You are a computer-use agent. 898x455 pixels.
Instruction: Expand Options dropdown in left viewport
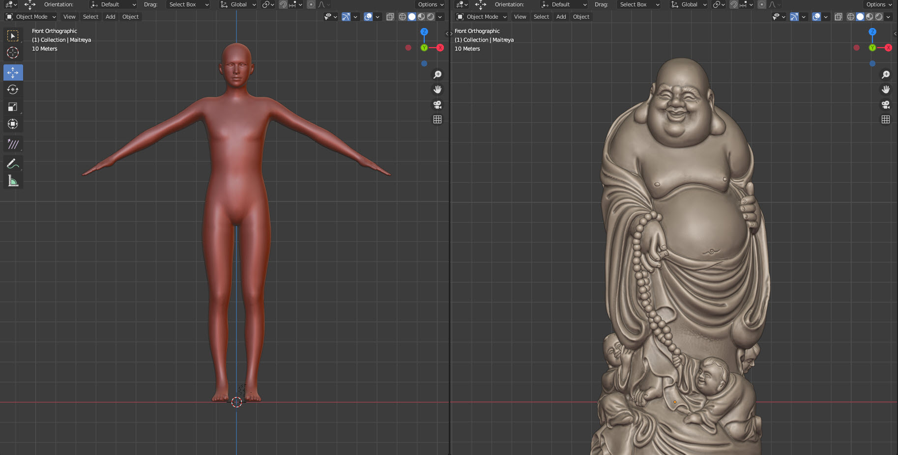(x=431, y=4)
